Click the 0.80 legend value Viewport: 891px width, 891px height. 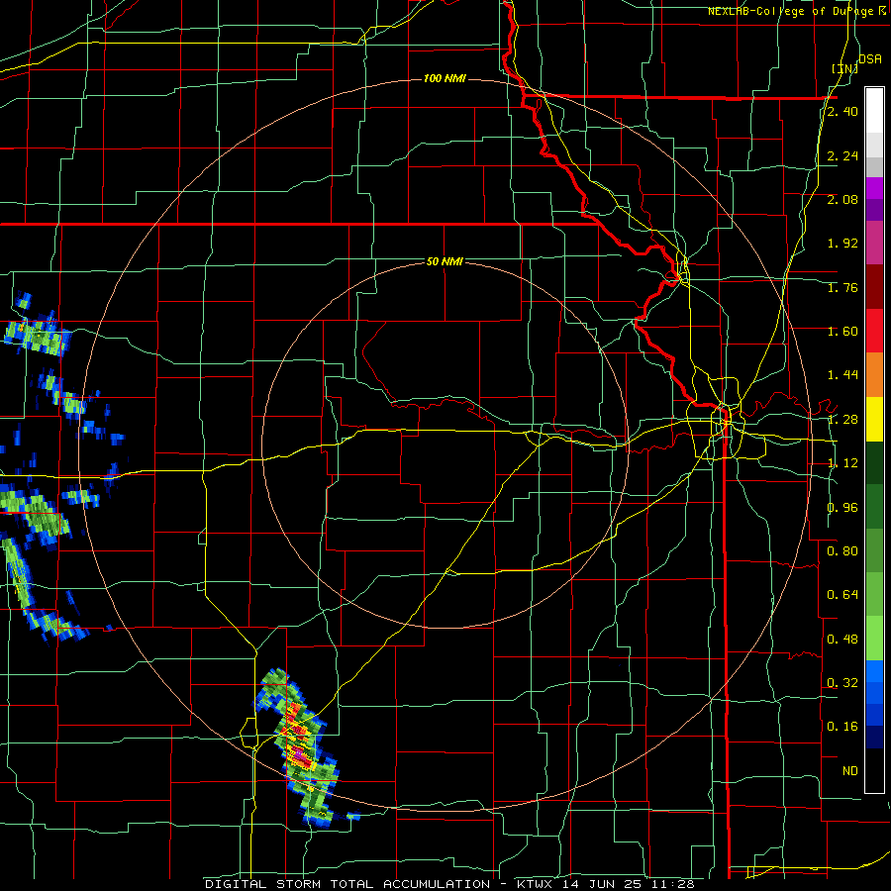click(842, 550)
